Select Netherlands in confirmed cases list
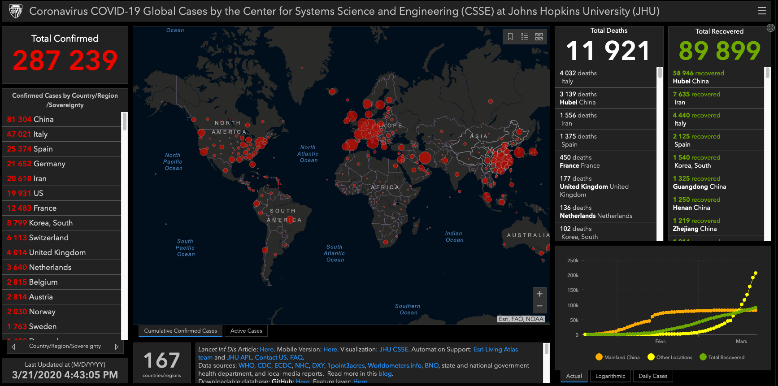This screenshot has width=778, height=386. coord(62,267)
